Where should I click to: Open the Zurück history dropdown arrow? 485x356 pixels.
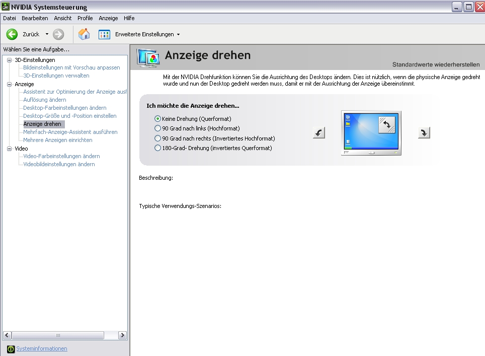click(x=47, y=34)
